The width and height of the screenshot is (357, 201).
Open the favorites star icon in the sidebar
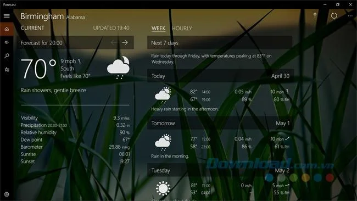(7, 69)
